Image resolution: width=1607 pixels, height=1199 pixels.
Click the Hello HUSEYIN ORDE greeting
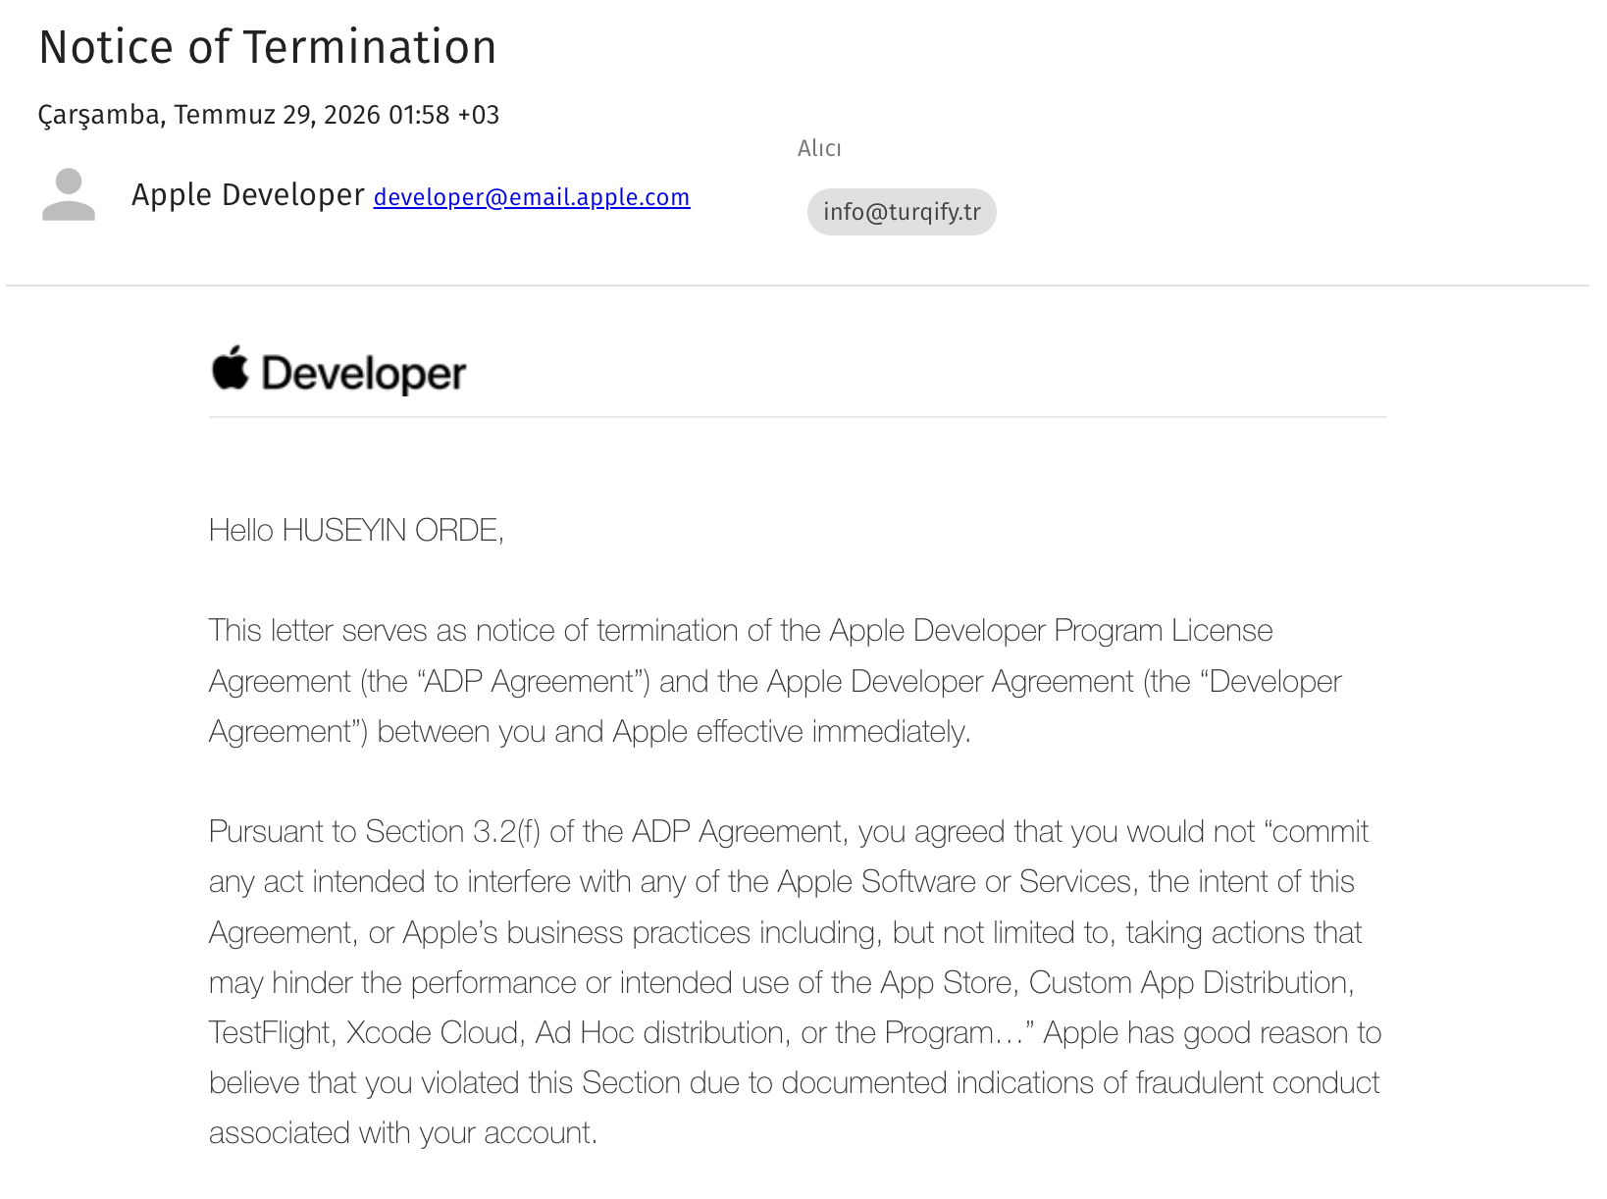356,530
